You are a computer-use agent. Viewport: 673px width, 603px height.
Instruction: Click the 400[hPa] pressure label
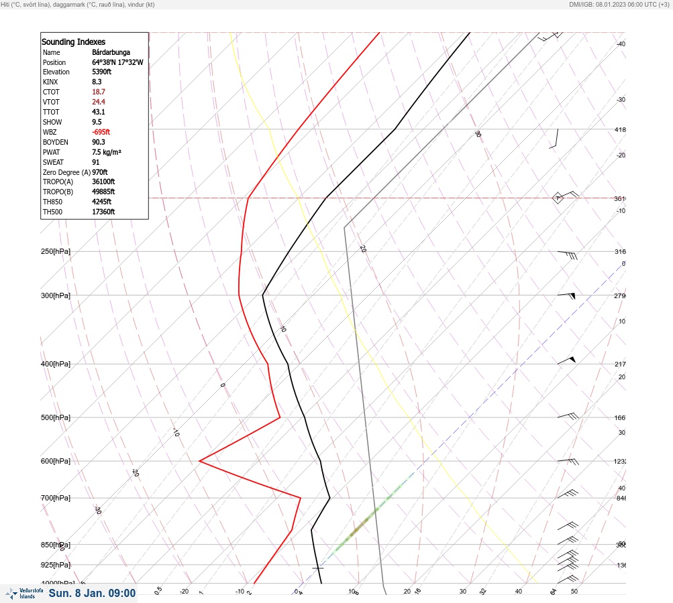56,364
